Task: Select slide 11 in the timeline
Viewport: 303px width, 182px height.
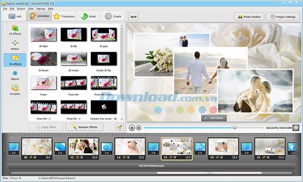Action: tap(83, 149)
